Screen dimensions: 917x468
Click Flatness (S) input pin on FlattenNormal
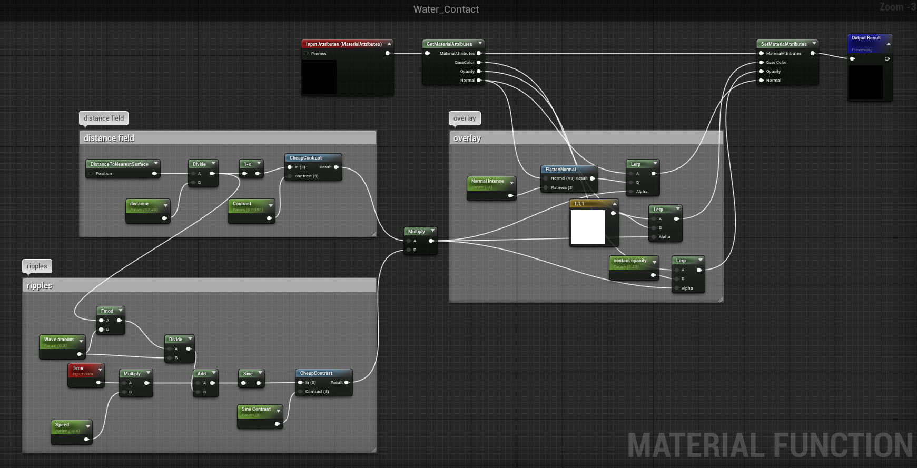click(546, 188)
